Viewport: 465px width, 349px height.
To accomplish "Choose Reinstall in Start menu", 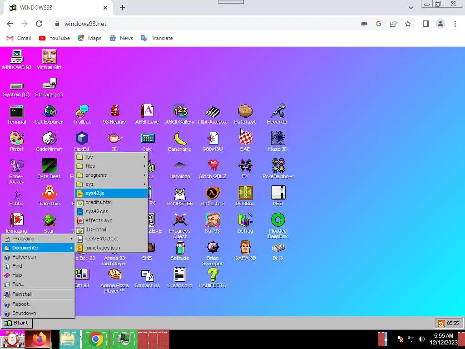I will pos(38,294).
